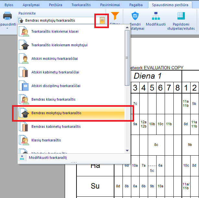Pick Atskiri kabinetų tvarkaraščiai item
Screen dimensions: 199x198
pos(55,72)
